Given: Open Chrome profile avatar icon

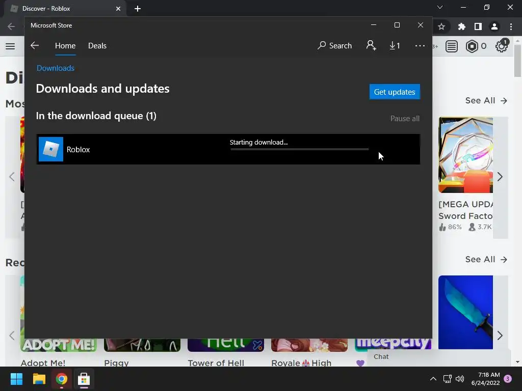Looking at the screenshot, I should (x=494, y=26).
